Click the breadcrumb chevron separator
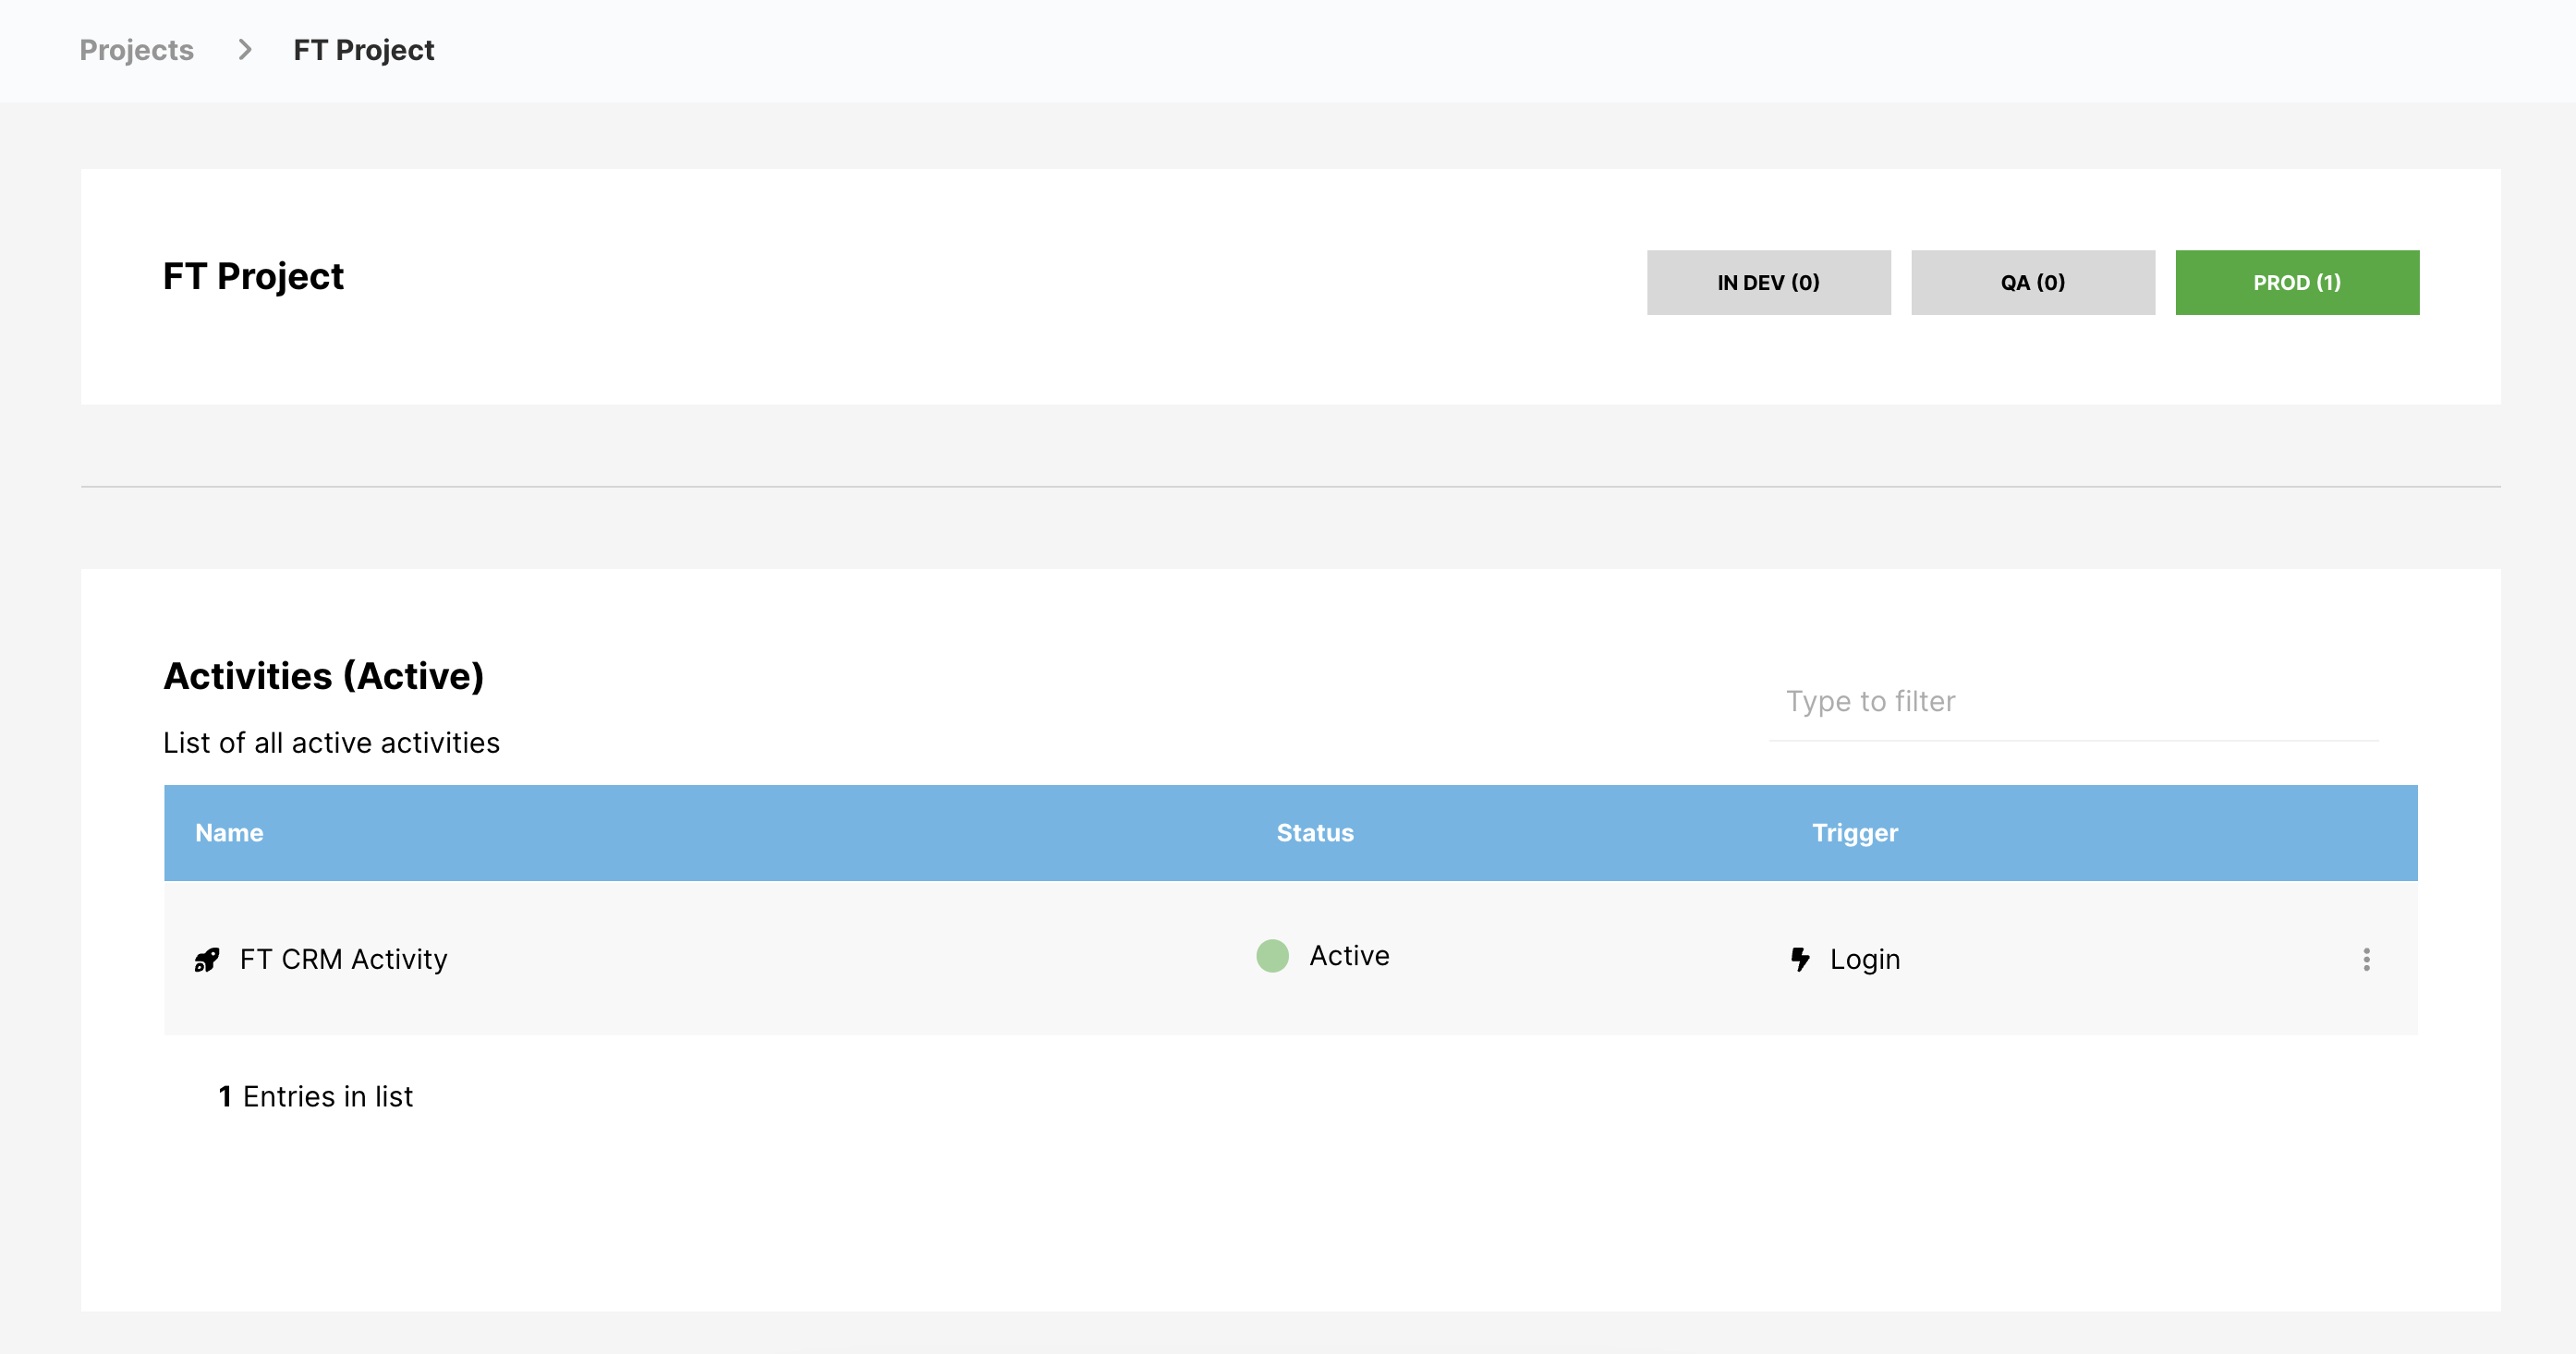 point(245,50)
